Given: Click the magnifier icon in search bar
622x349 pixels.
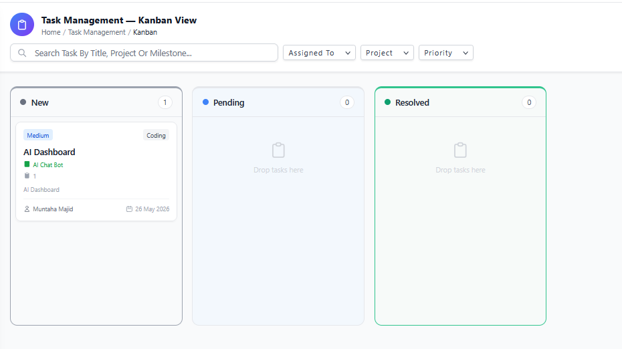Looking at the screenshot, I should pyautogui.click(x=22, y=53).
